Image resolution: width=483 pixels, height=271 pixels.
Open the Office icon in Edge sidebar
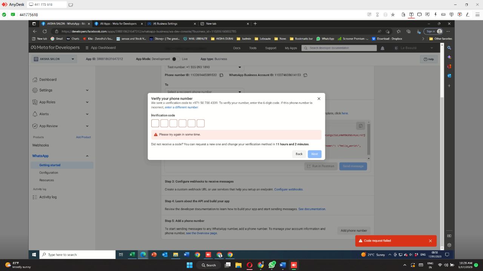point(449,66)
